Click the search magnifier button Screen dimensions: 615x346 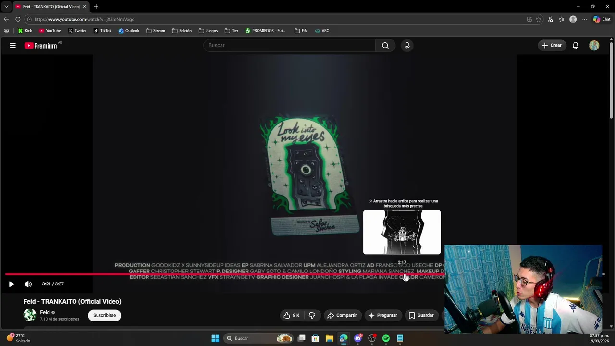coord(385,45)
